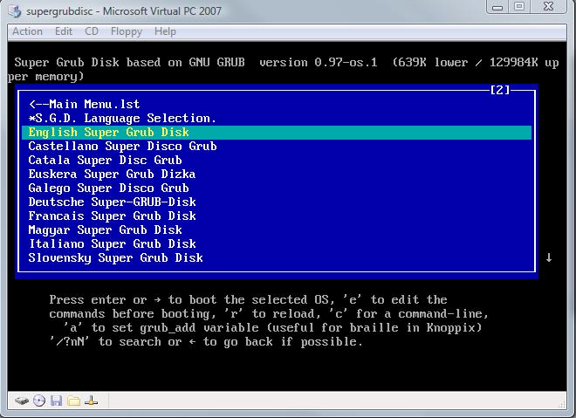Close the supergrubdisc window
576x418 pixels.
548,7
